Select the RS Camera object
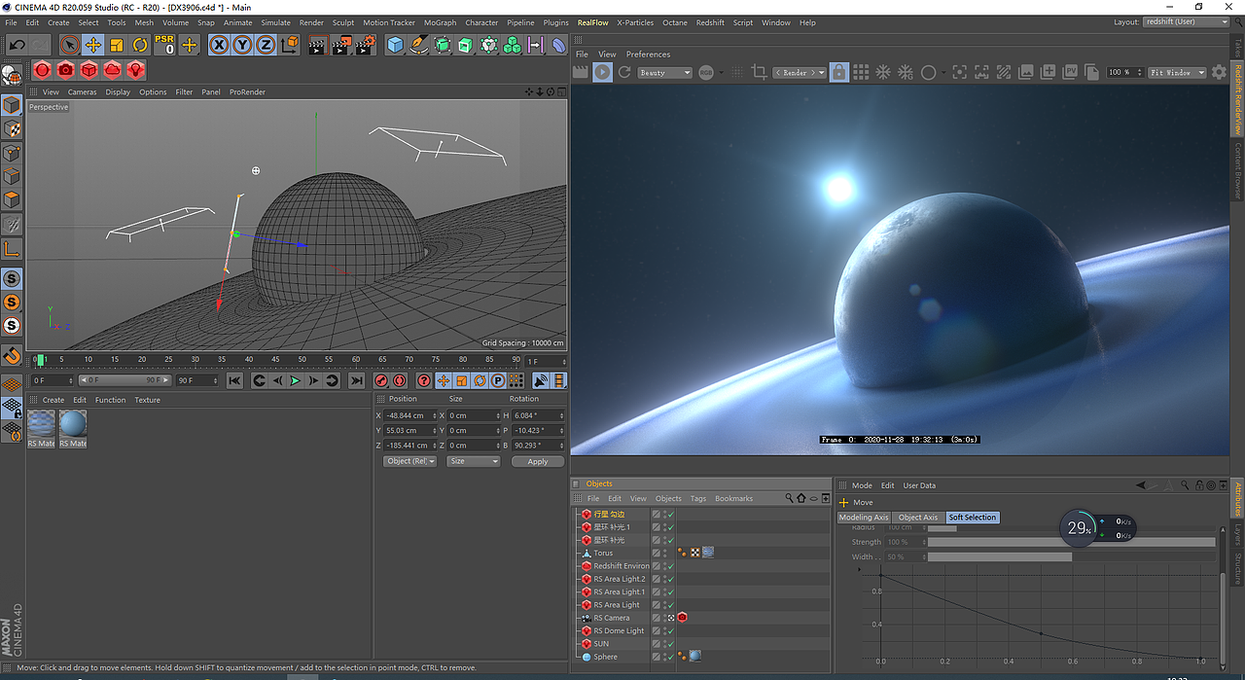Screen dimensions: 1245x680 tap(611, 618)
